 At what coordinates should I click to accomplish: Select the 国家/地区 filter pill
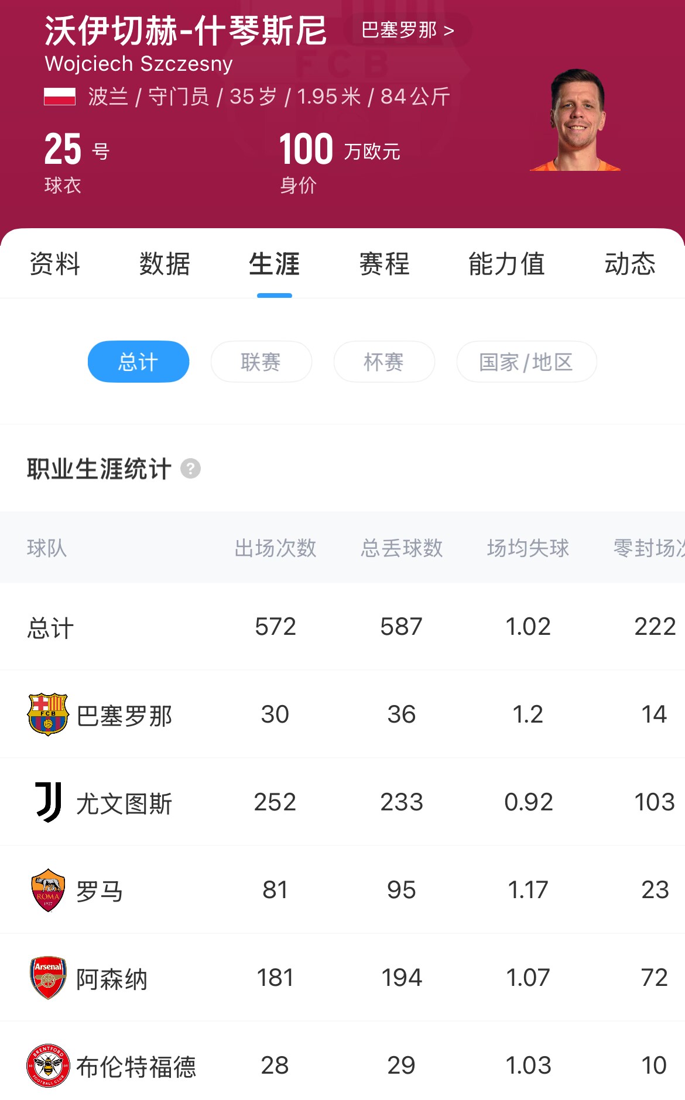click(526, 362)
